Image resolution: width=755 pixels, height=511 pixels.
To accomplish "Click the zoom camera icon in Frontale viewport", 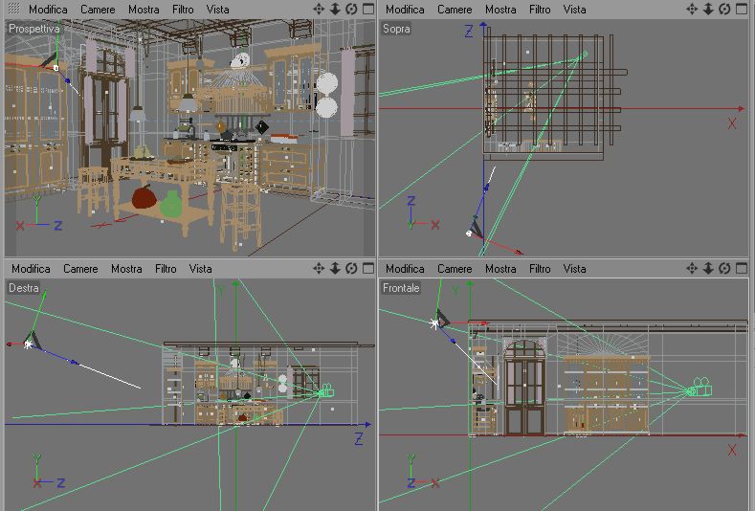I will click(708, 268).
